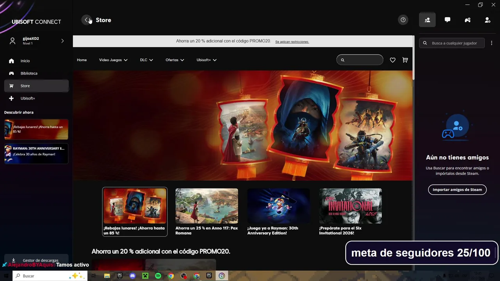This screenshot has width=500, height=281.
Task: Open File Explorer from the taskbar
Action: pos(107,276)
